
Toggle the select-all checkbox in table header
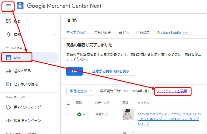coord(68,103)
